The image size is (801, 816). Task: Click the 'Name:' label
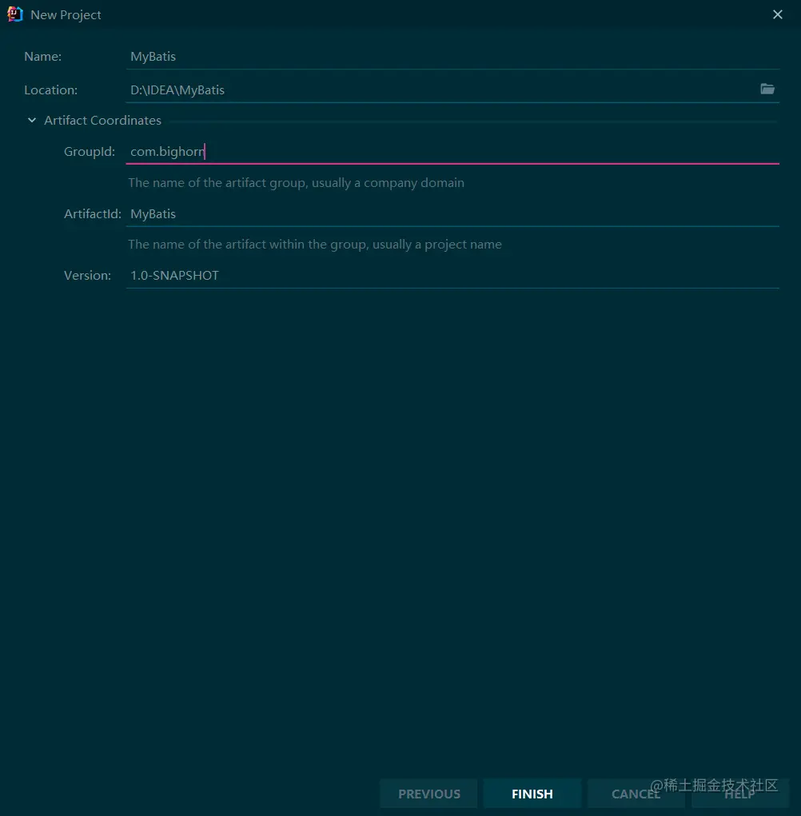pyautogui.click(x=42, y=56)
